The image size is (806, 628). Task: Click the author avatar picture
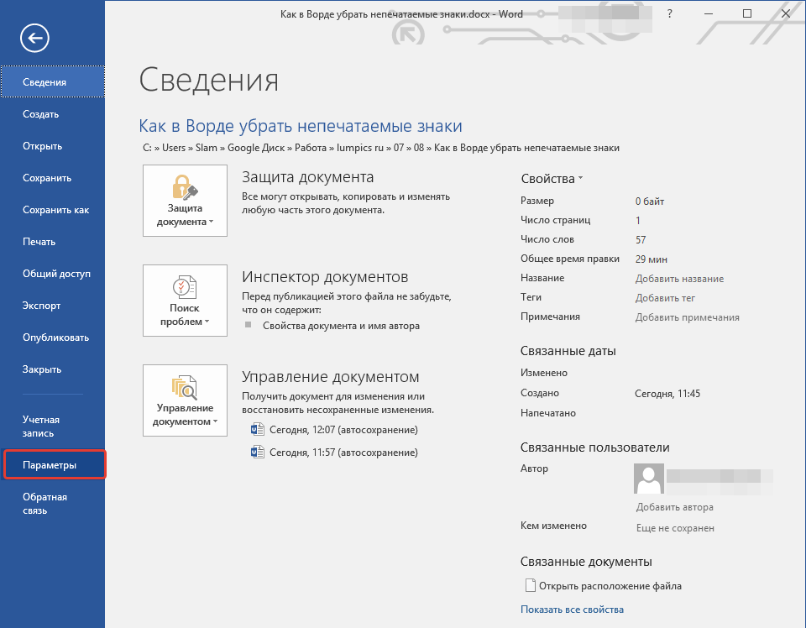coord(648,479)
